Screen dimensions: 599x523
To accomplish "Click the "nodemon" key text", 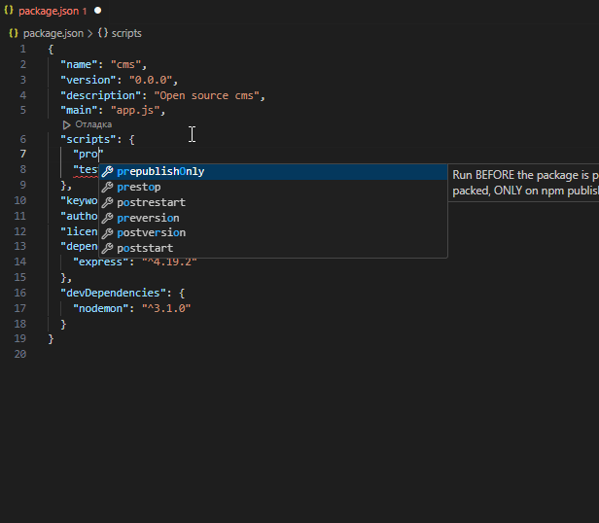I will (100, 308).
